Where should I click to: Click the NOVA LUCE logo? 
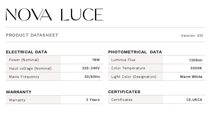coord(54,15)
